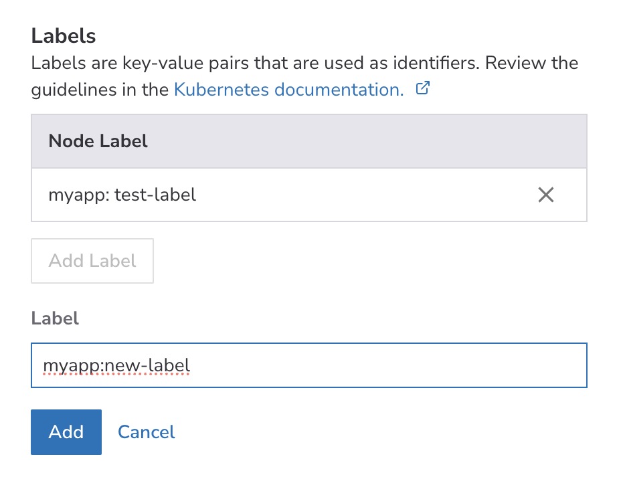Click the Label caption above the input

coord(55,318)
